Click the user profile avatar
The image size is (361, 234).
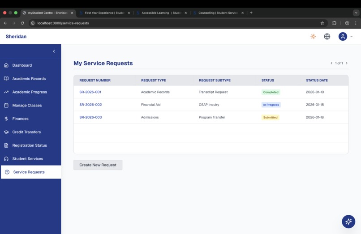click(x=343, y=36)
